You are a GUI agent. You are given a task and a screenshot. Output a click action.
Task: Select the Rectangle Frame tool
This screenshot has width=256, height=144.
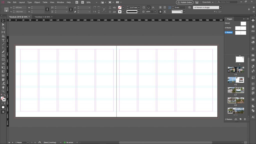3,56
